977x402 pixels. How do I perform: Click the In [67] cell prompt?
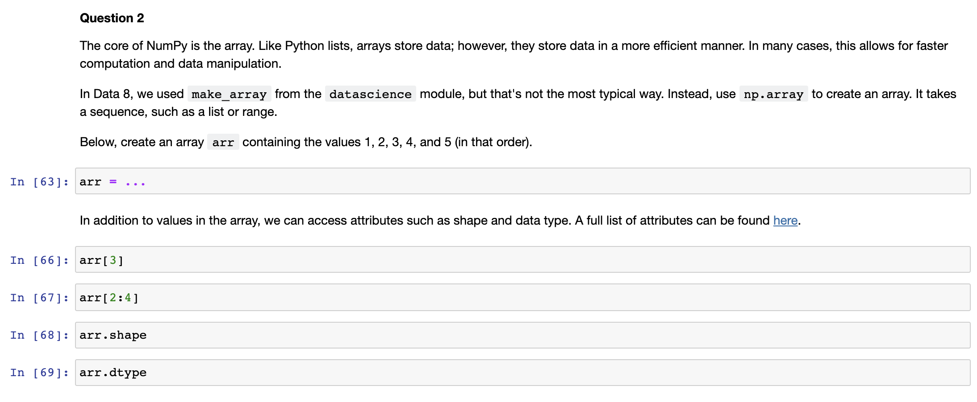pos(39,298)
